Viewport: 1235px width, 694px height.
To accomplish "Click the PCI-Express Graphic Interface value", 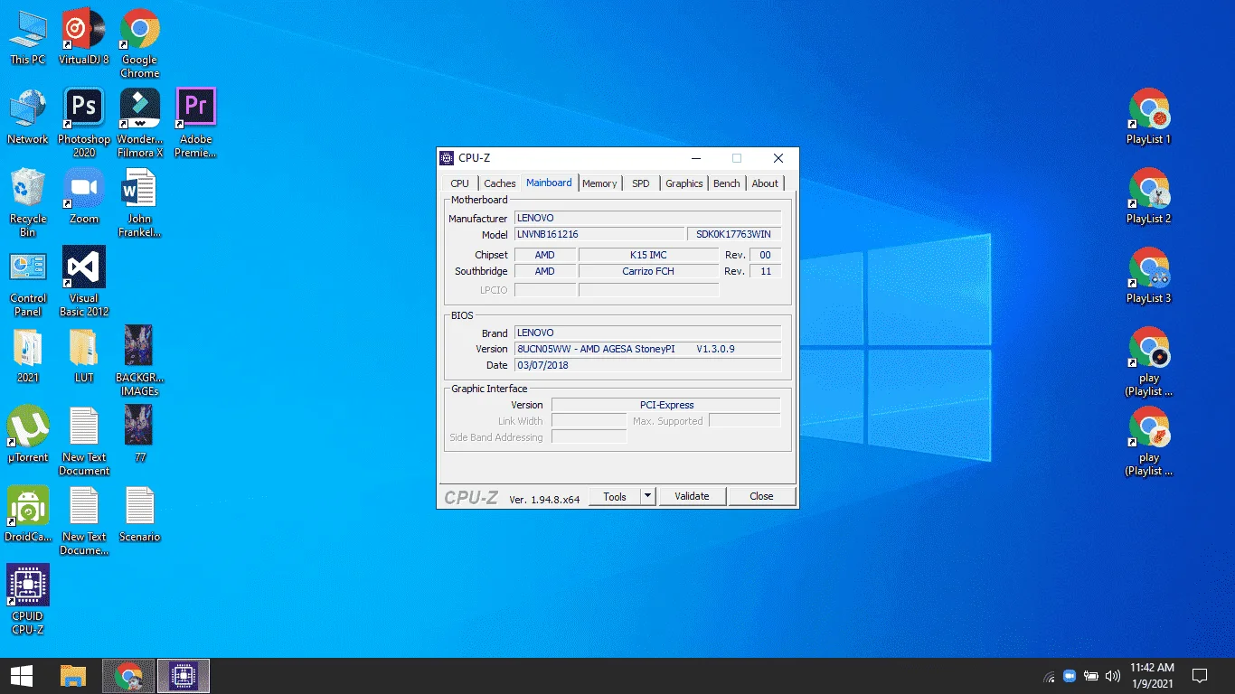I will point(665,405).
